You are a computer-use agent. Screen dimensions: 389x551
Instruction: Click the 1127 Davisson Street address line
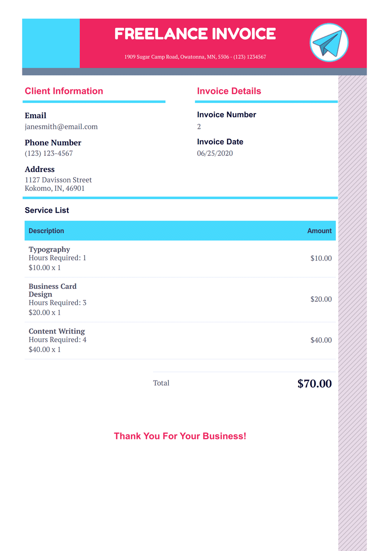click(x=58, y=180)
